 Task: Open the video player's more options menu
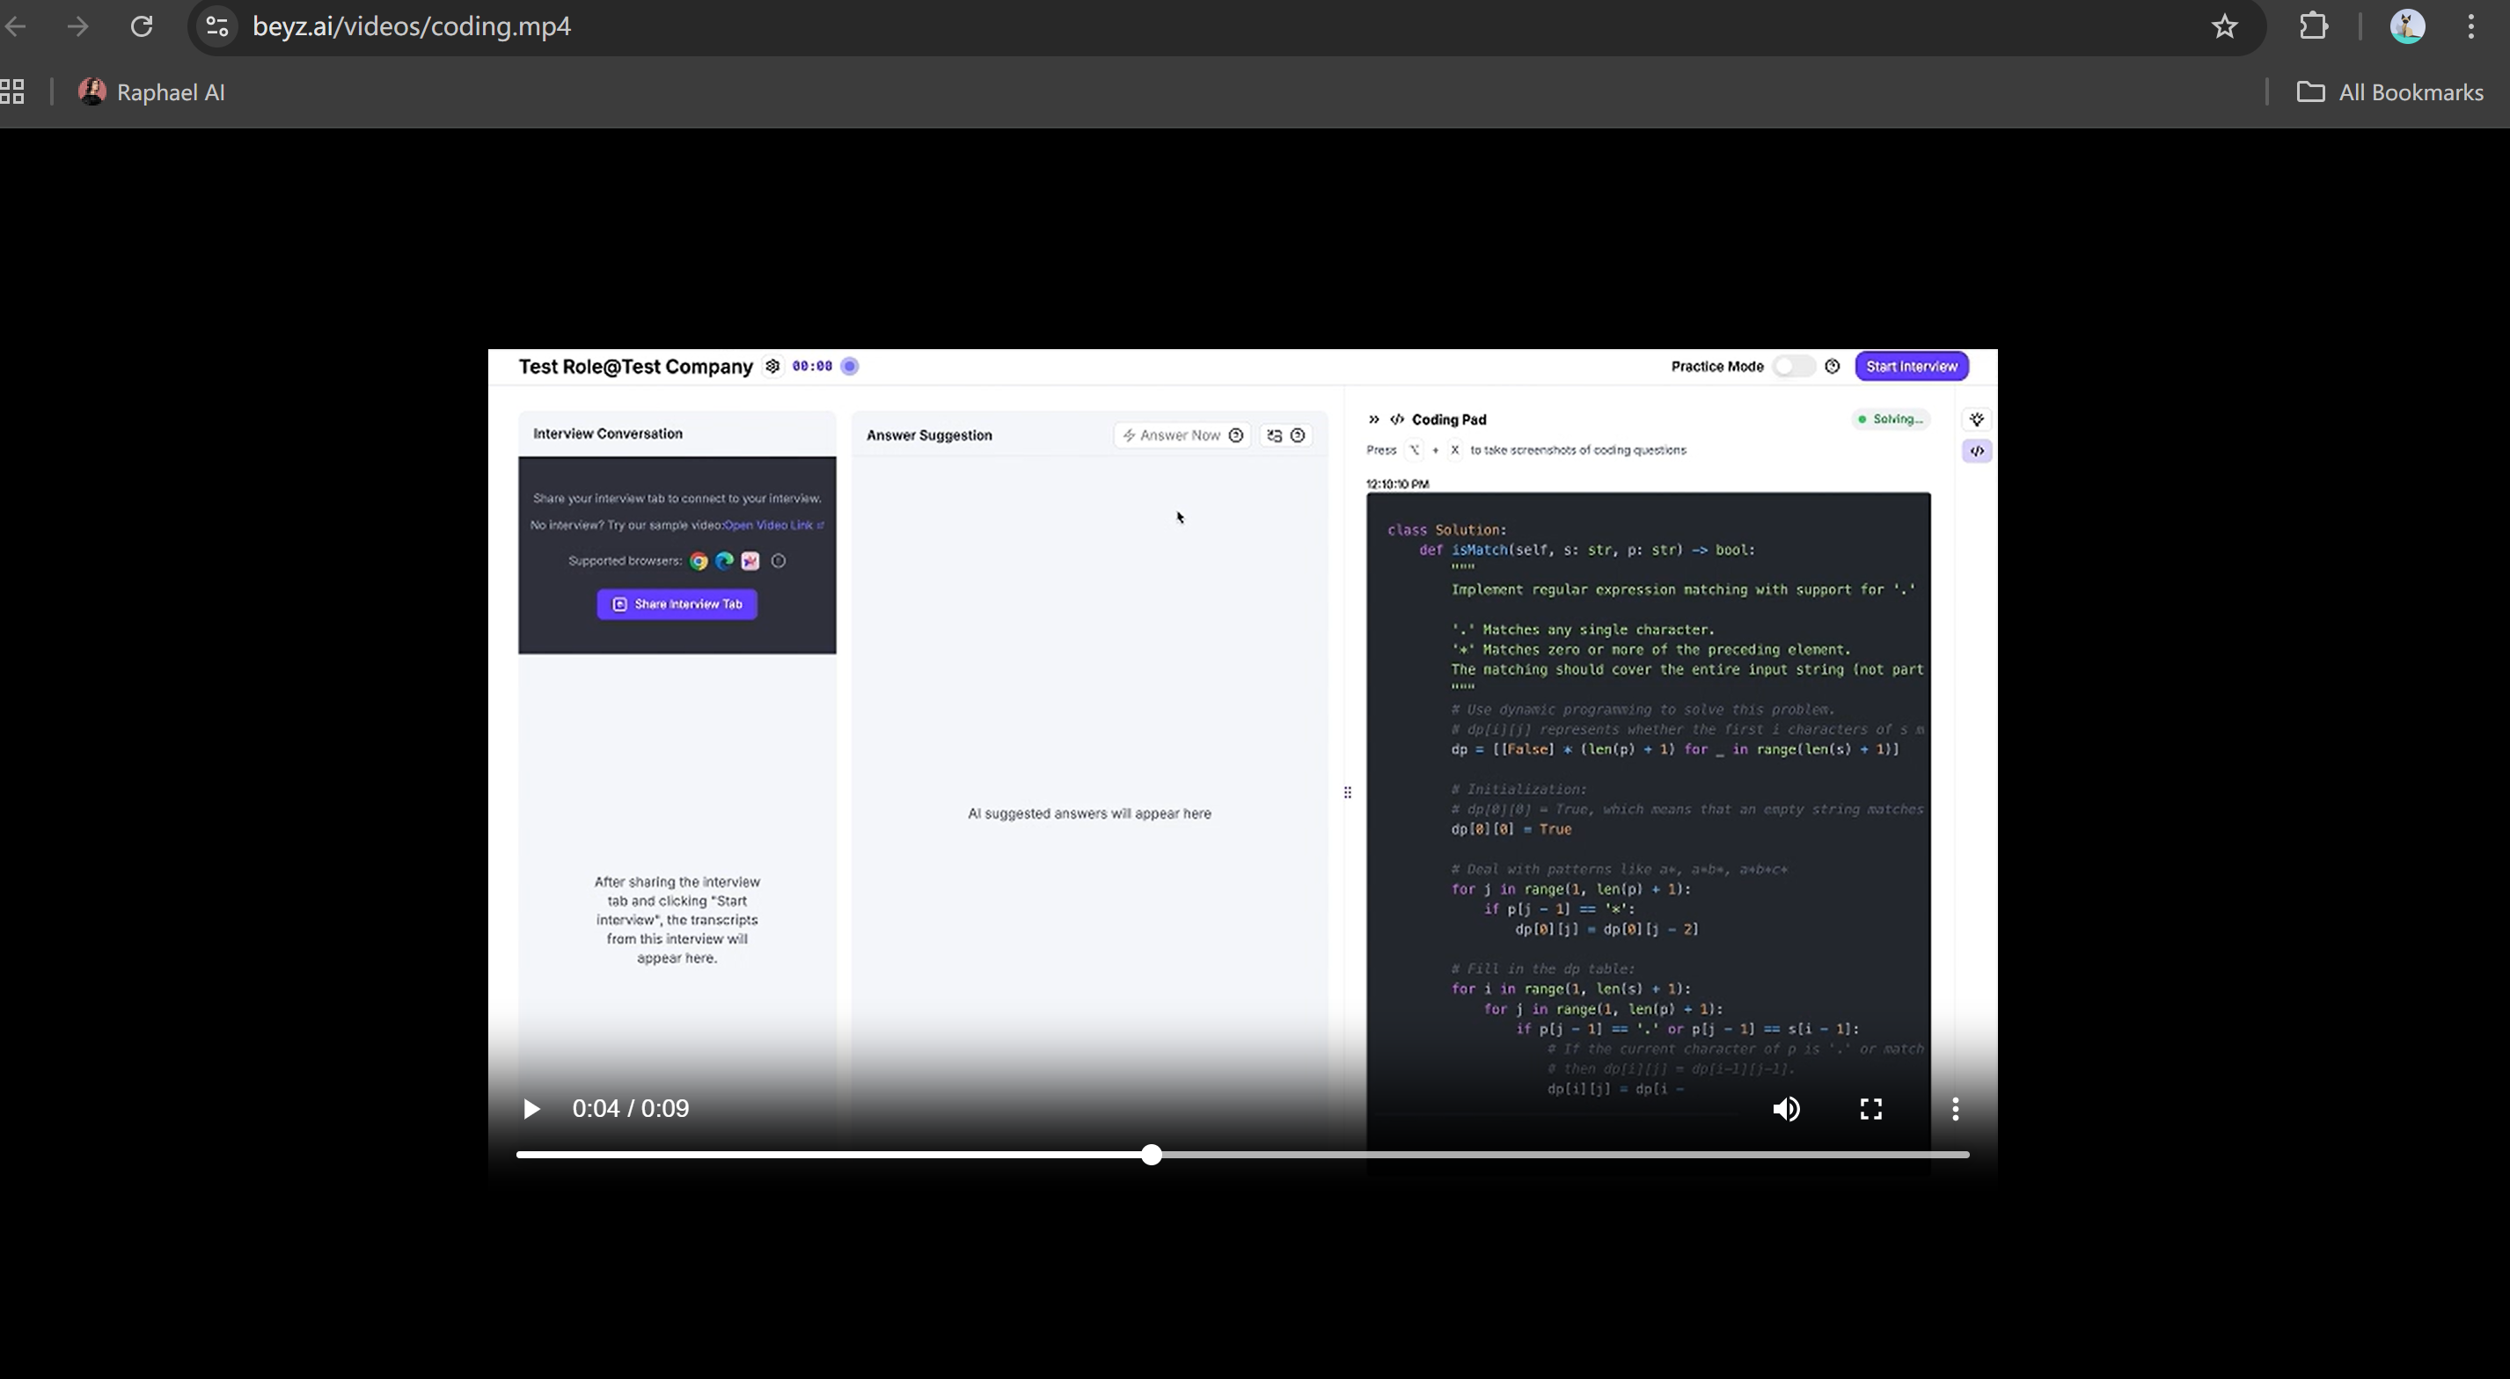tap(1956, 1109)
